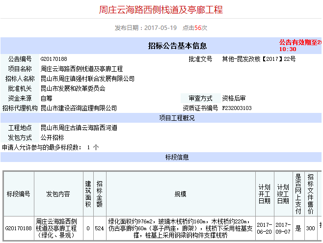
Task: Click the 标段编号 column header
Action: [19, 194]
